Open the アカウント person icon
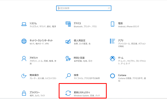The image size is (167, 99). coord(24,59)
